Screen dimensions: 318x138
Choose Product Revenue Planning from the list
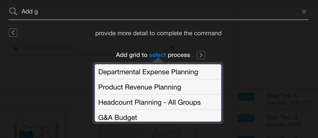[158, 87]
